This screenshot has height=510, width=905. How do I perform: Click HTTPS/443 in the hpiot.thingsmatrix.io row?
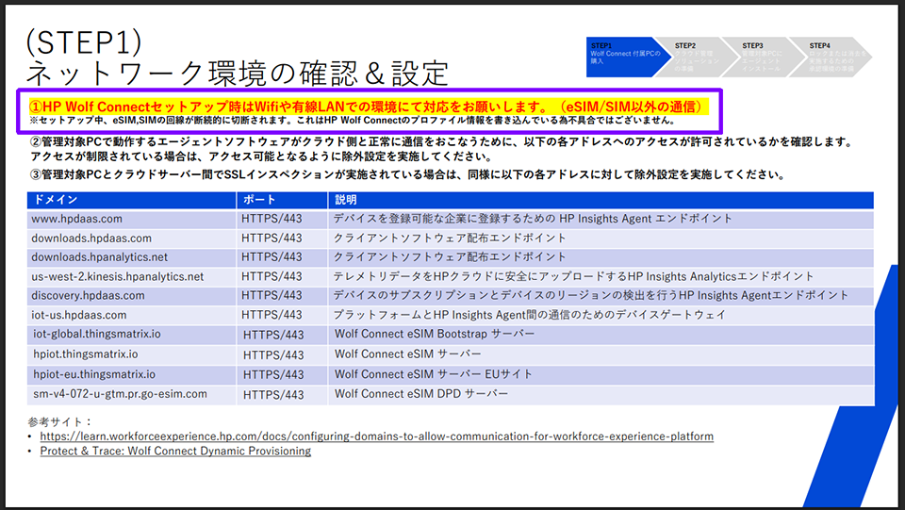(x=273, y=354)
